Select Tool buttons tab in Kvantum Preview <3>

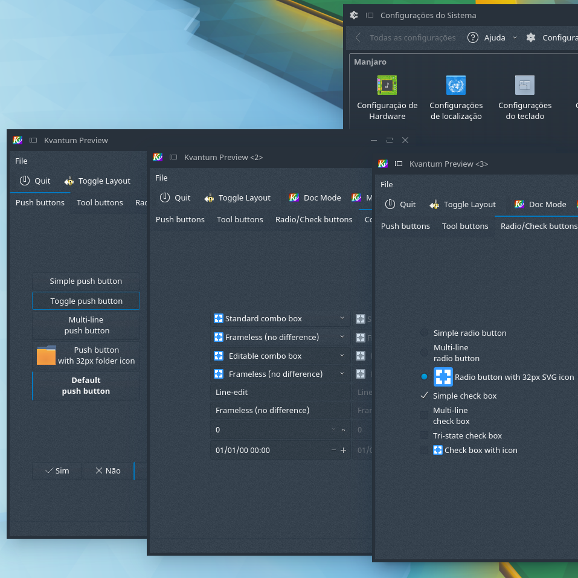point(465,226)
